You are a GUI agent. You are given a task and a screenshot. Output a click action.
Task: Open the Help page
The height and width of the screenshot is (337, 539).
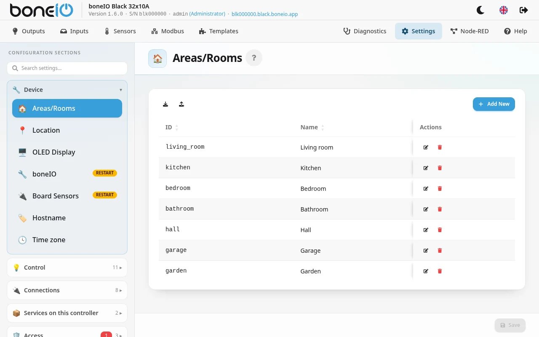point(515,31)
